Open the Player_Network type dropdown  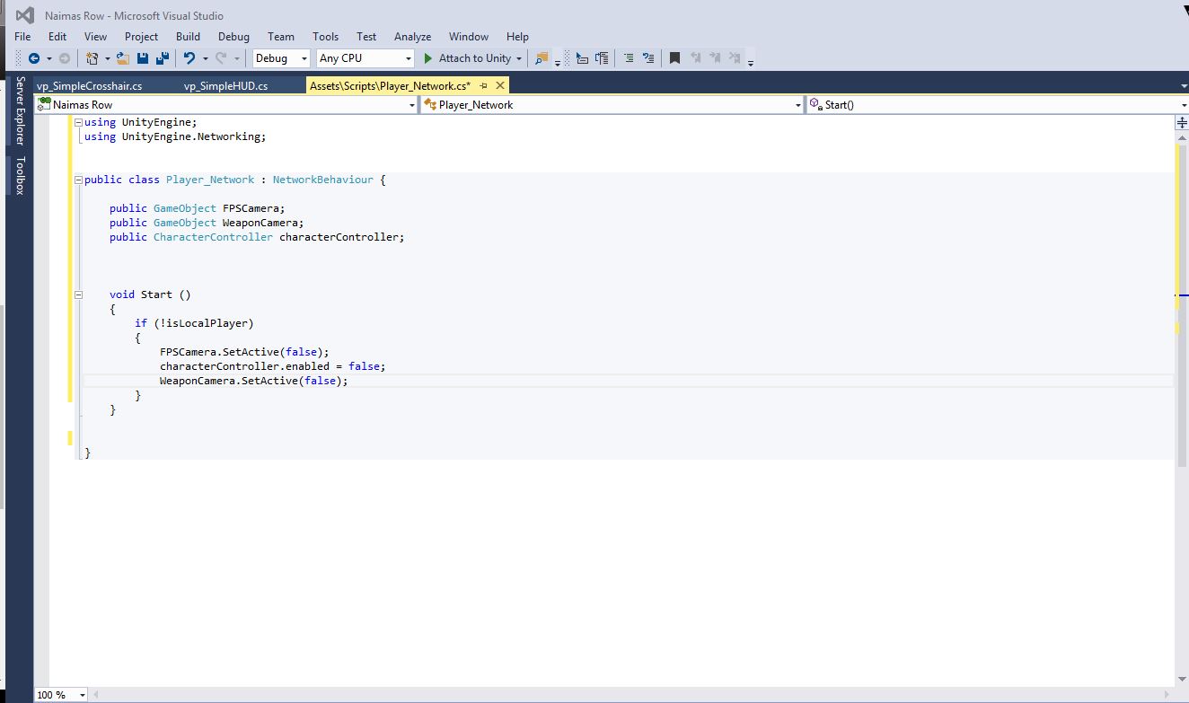click(612, 105)
